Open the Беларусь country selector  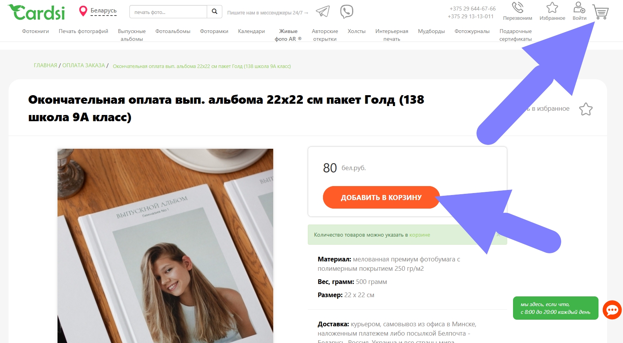(x=103, y=11)
